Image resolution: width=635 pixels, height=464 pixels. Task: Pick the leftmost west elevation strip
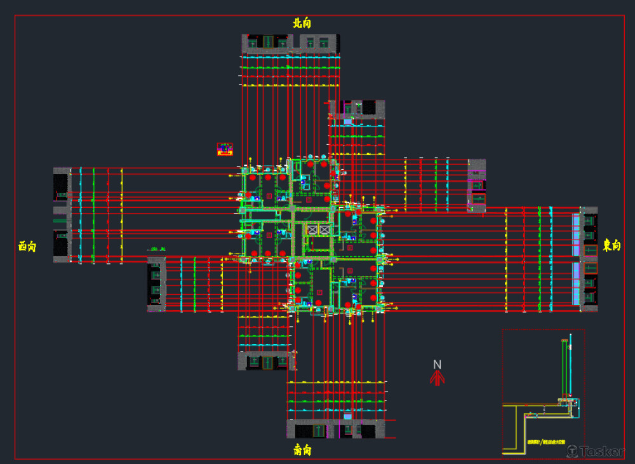click(62, 215)
